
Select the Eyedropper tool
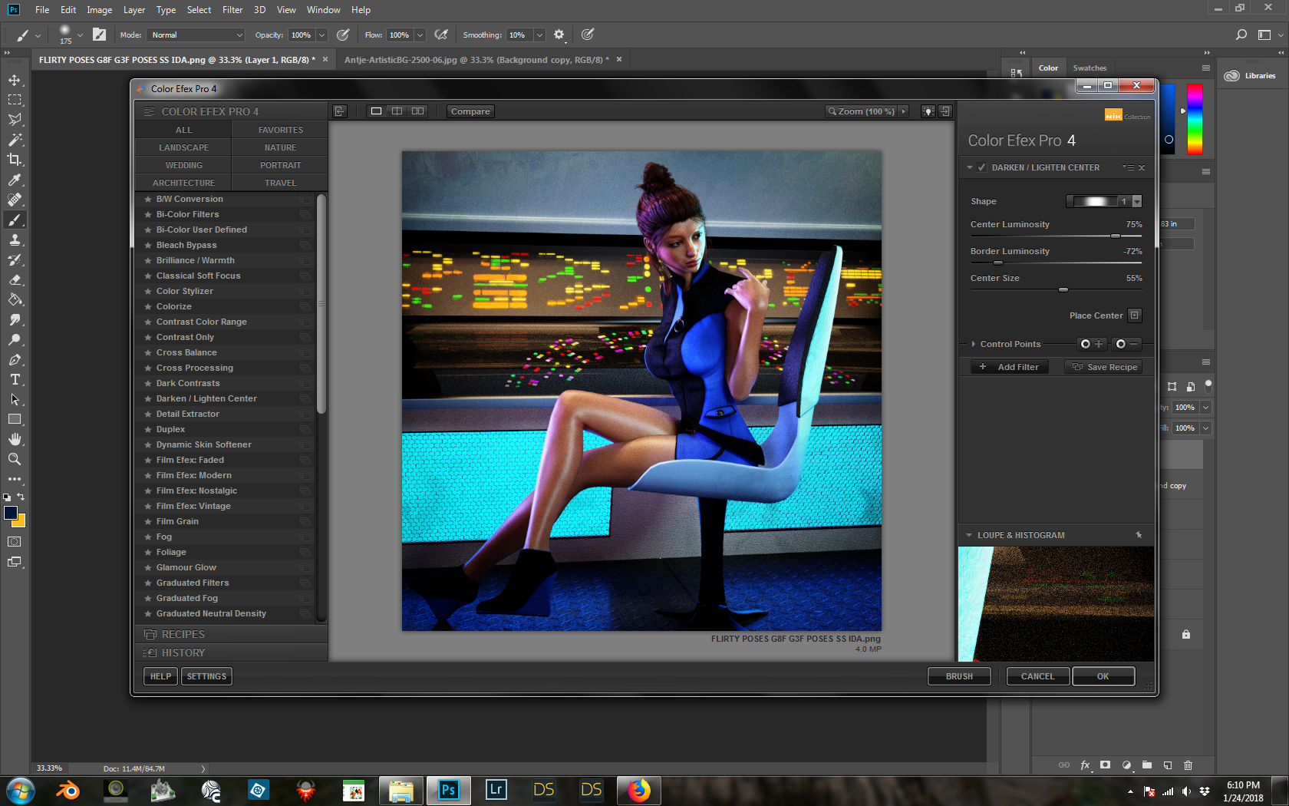point(15,180)
